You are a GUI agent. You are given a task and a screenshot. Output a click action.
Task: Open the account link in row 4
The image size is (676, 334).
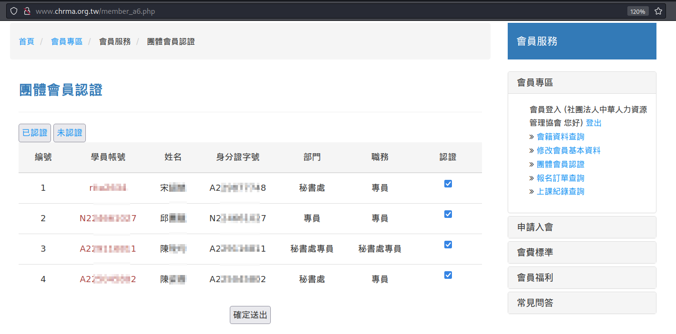[108, 279]
